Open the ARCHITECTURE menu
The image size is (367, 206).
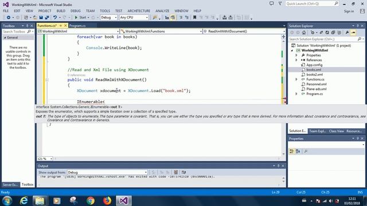coord(139,11)
